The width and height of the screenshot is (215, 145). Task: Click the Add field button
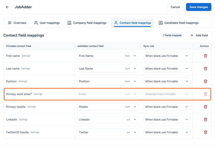tap(199, 35)
